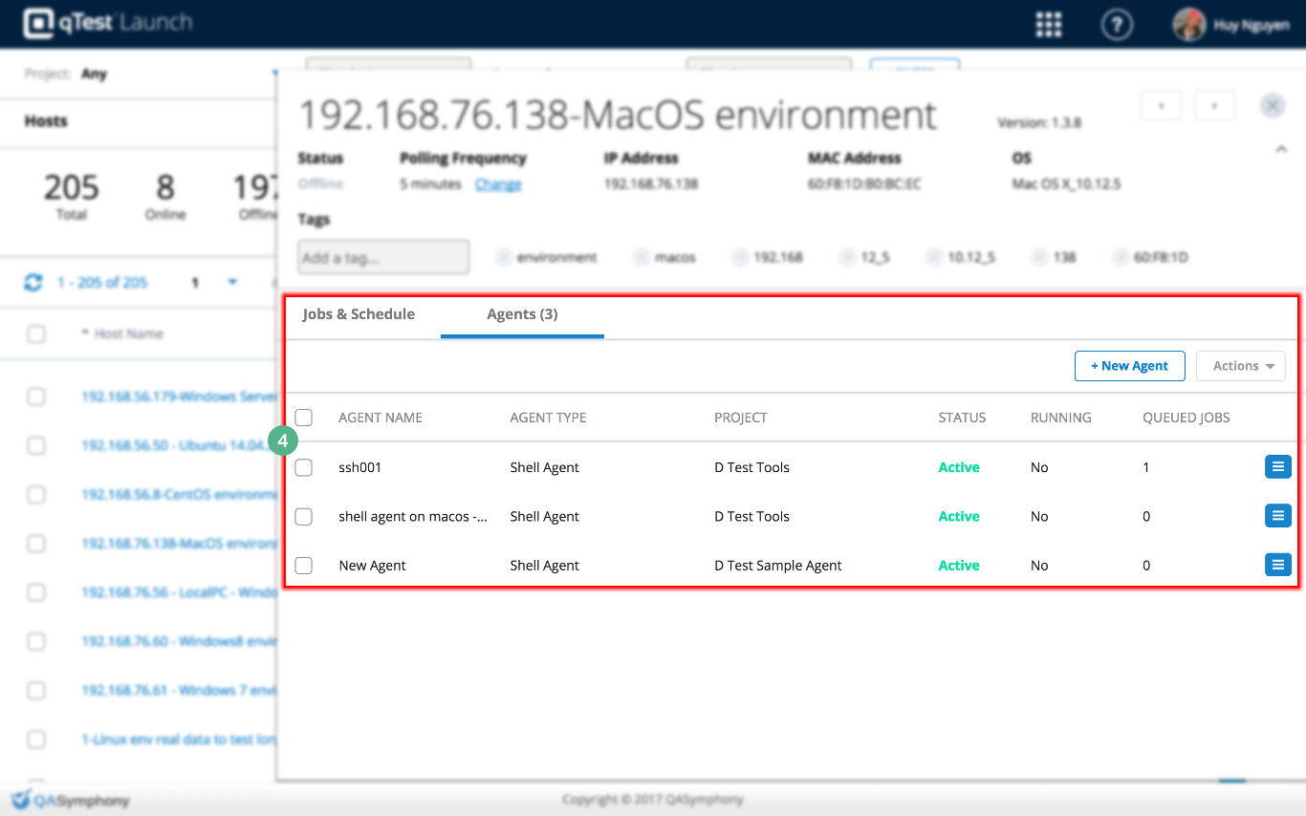Open row menu for shell agent on macos
Image resolution: width=1306 pixels, height=816 pixels.
click(x=1277, y=516)
